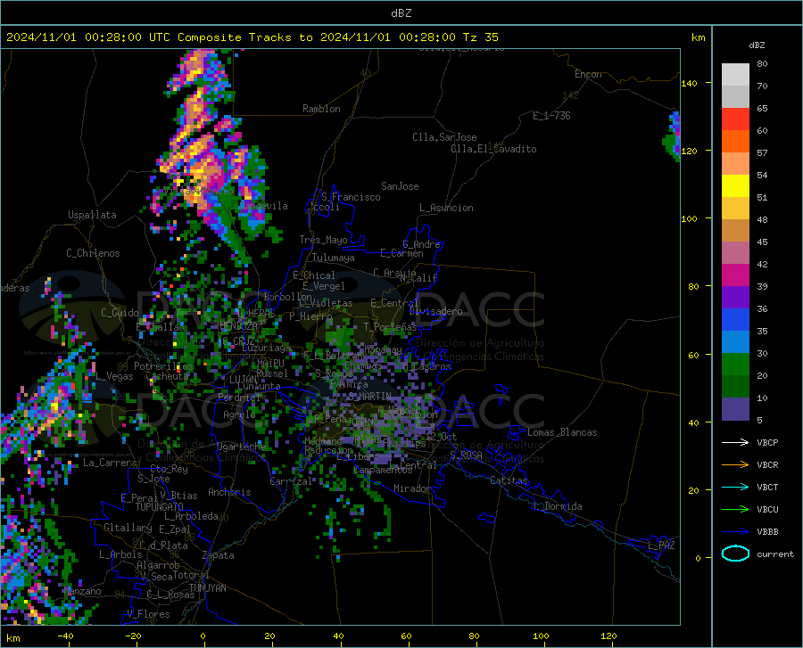Screen dimensions: 803x648
Task: Choose the light blue 30-35 dBZ swatch
Action: [x=735, y=342]
